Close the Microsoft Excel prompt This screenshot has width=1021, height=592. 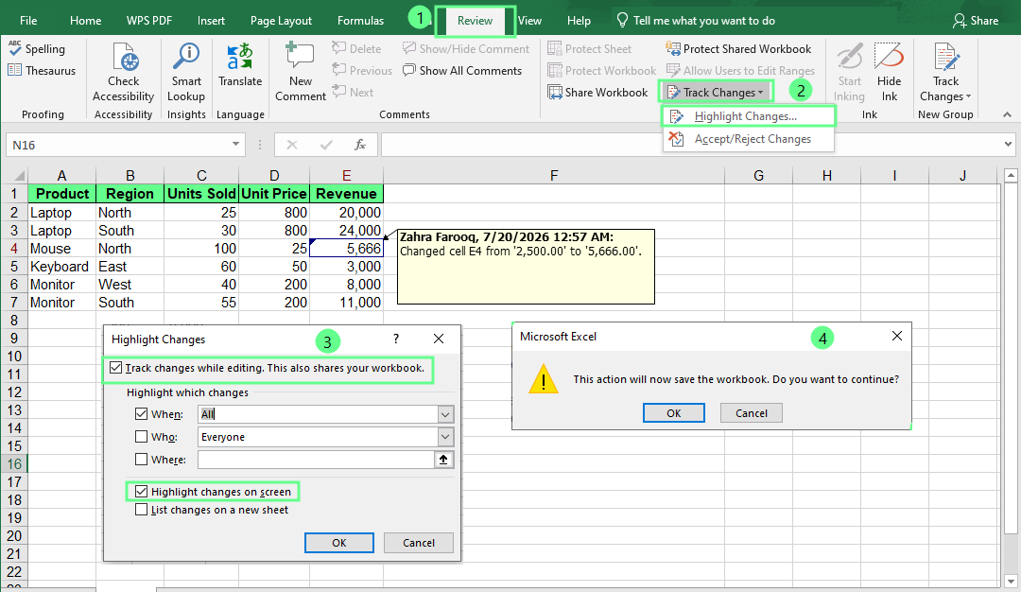pyautogui.click(x=896, y=336)
